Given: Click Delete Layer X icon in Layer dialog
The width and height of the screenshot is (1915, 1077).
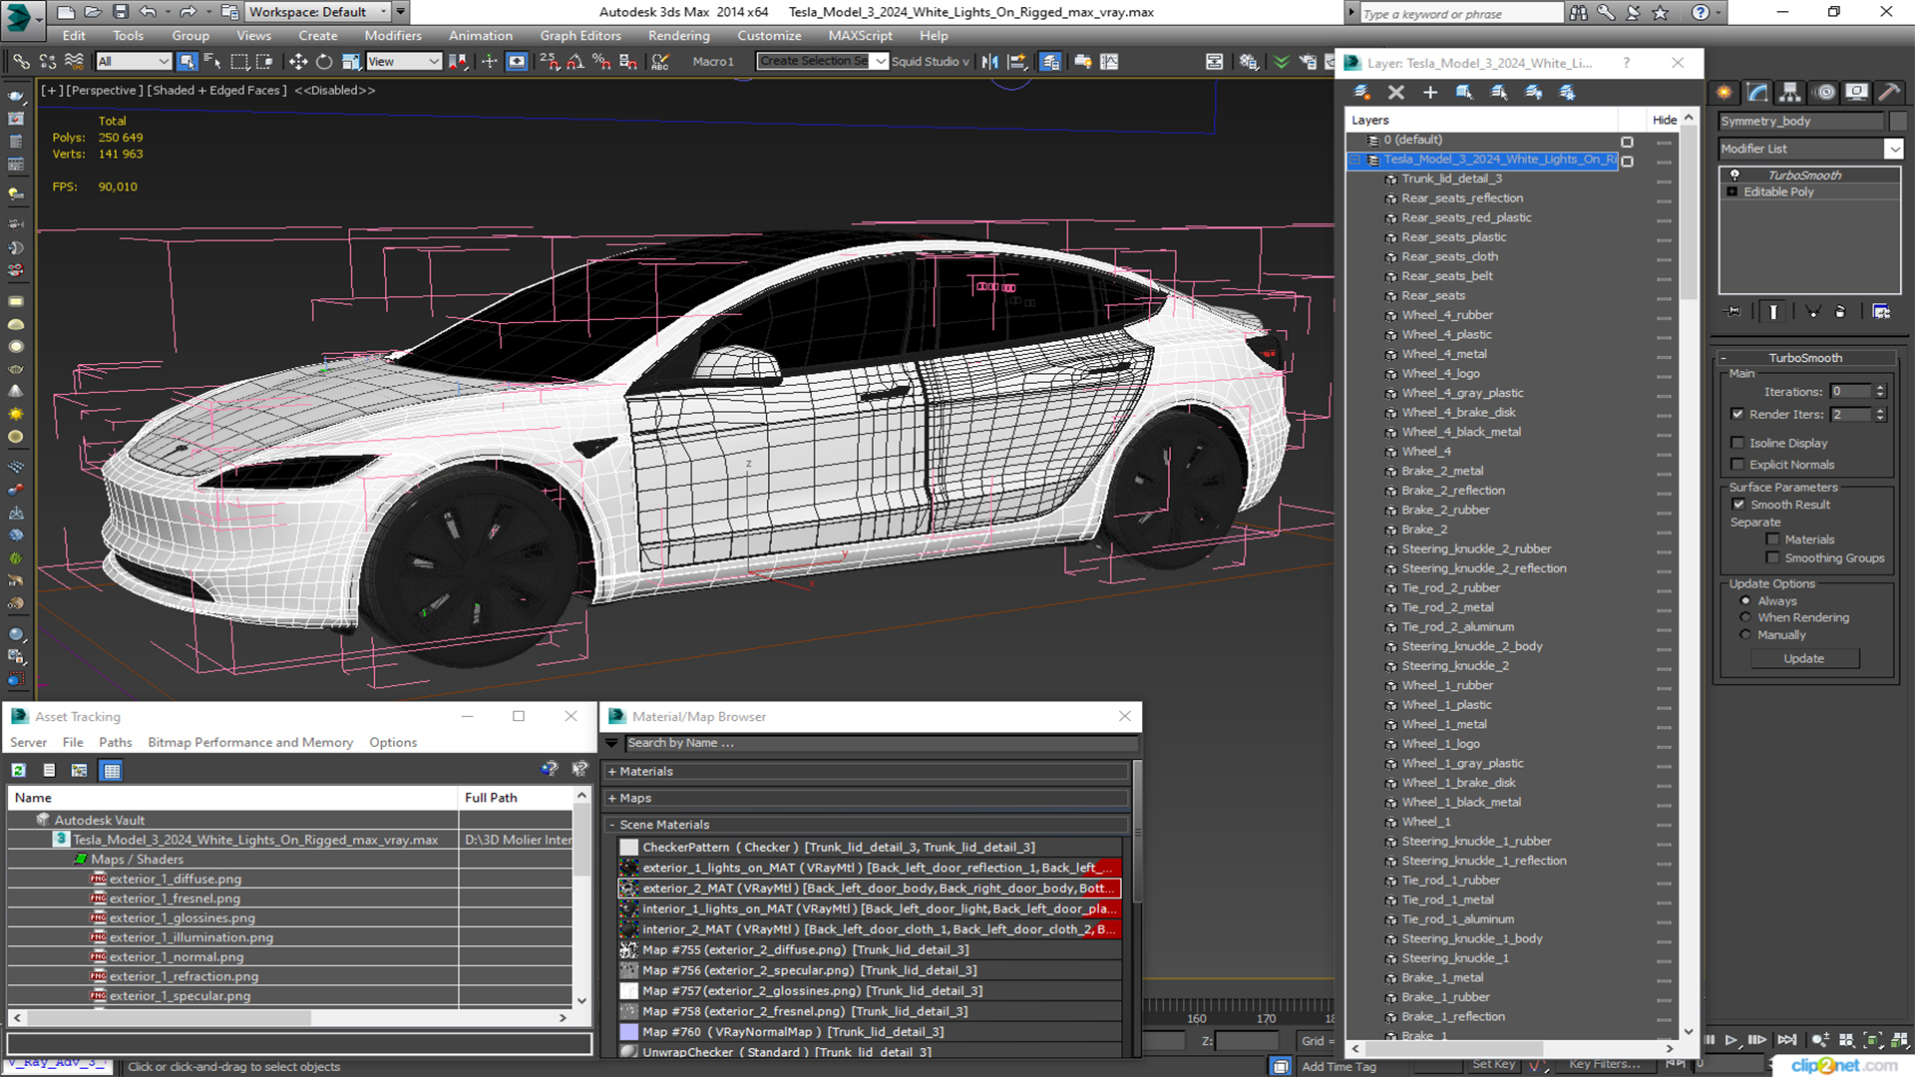Looking at the screenshot, I should (1396, 93).
